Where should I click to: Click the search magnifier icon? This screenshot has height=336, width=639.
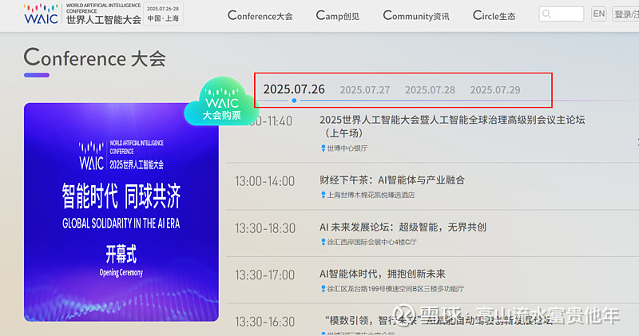pyautogui.click(x=547, y=14)
